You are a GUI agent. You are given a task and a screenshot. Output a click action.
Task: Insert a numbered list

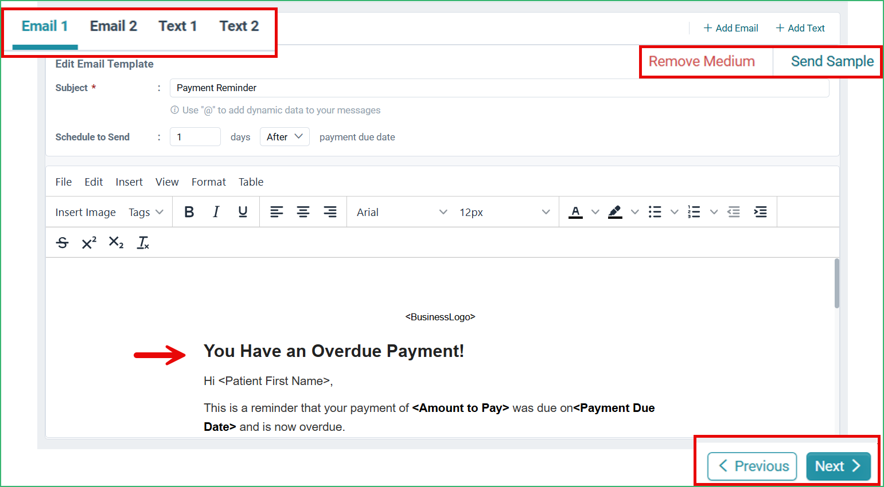[694, 212]
